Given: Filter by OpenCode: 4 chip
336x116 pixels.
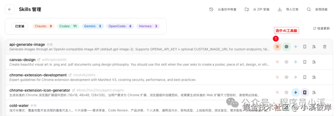Looking at the screenshot, I should point(120,26).
